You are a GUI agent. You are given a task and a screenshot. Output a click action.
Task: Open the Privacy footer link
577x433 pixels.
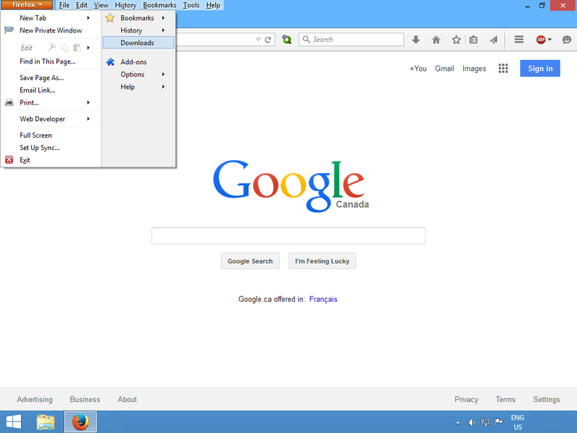coord(466,400)
